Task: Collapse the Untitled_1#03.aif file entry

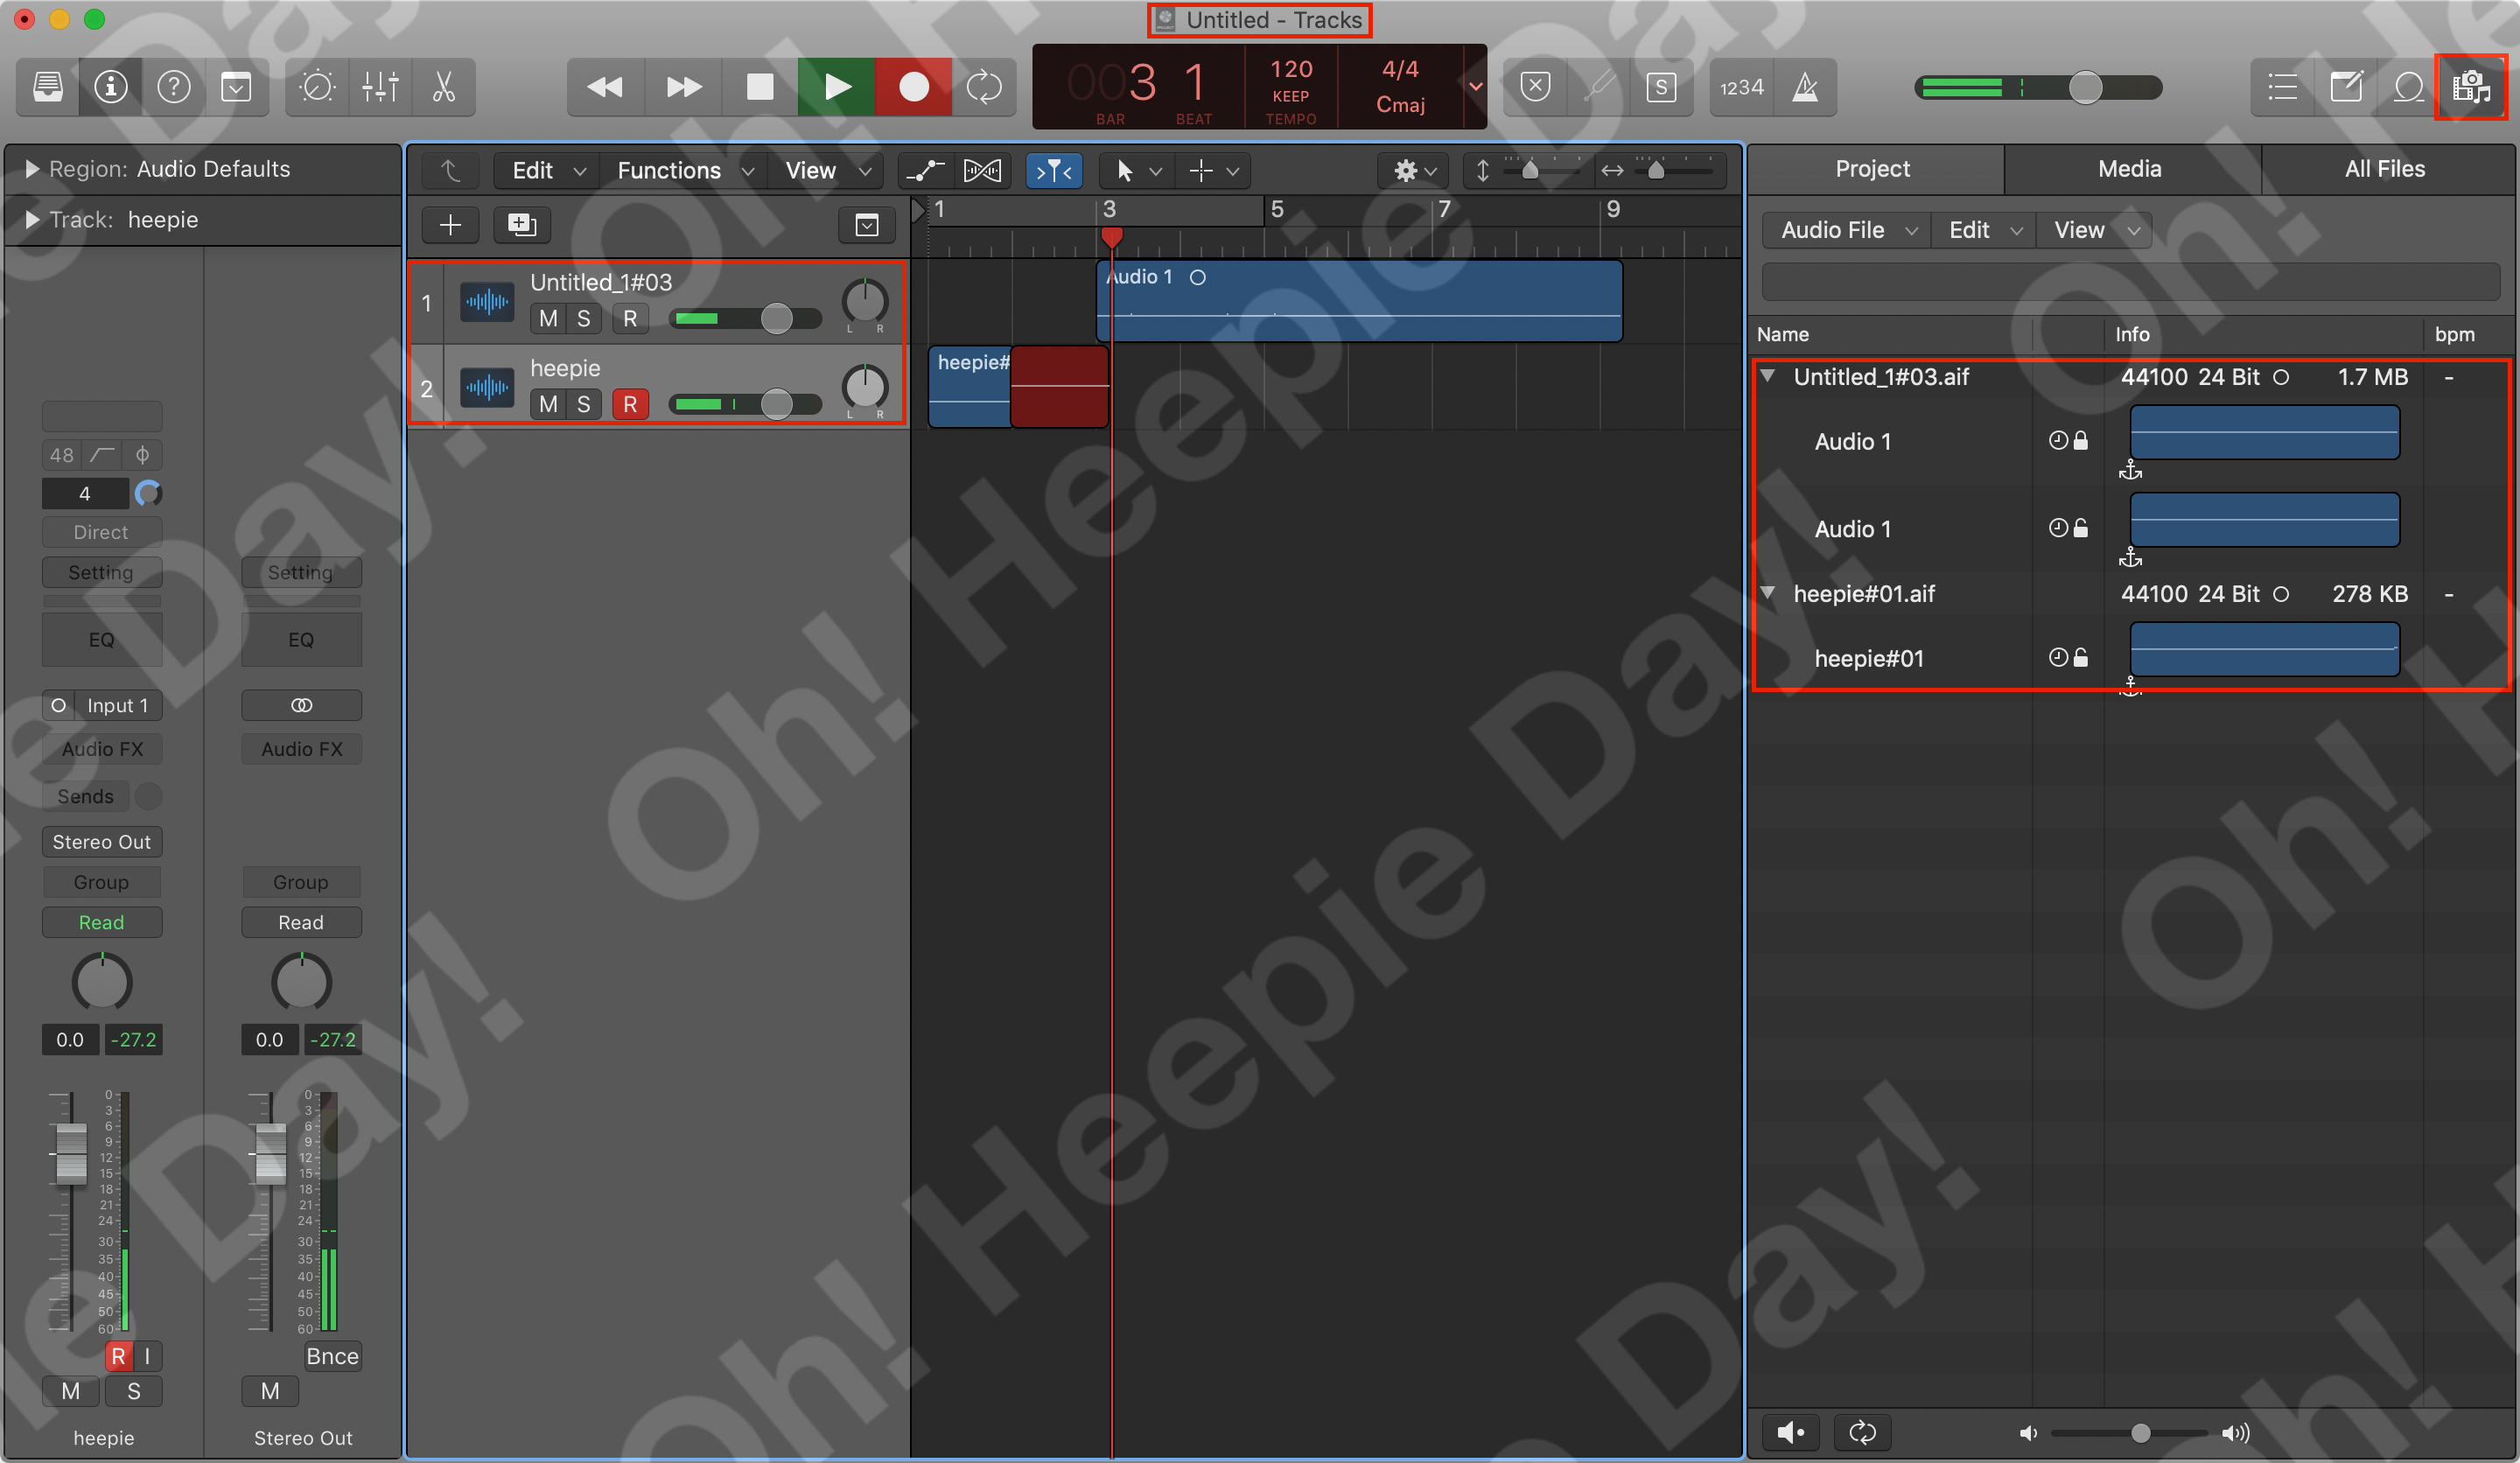Action: point(1768,377)
